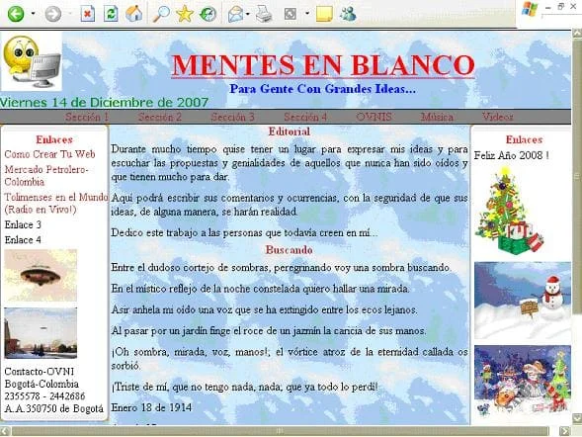Open the History clock icon
Viewport: 582px width, 437px height.
coord(208,14)
